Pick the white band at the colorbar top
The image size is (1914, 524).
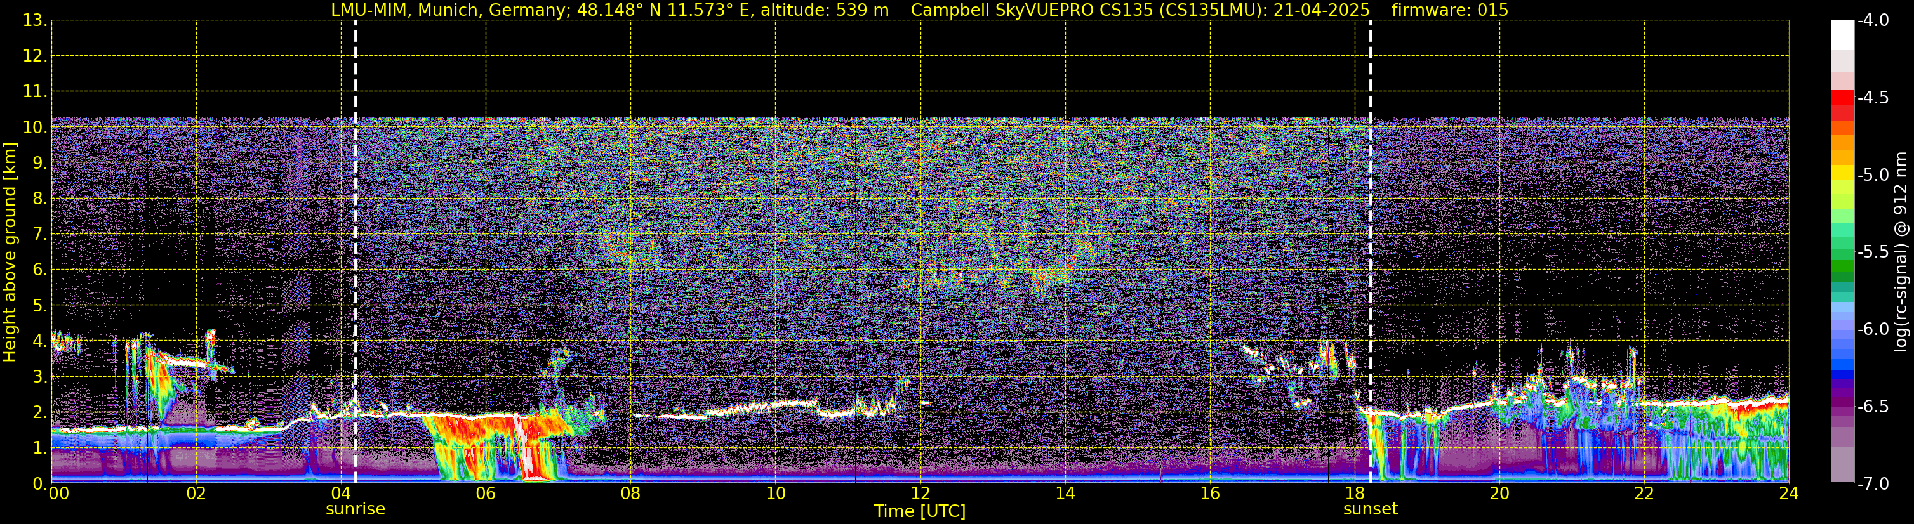tap(1843, 35)
